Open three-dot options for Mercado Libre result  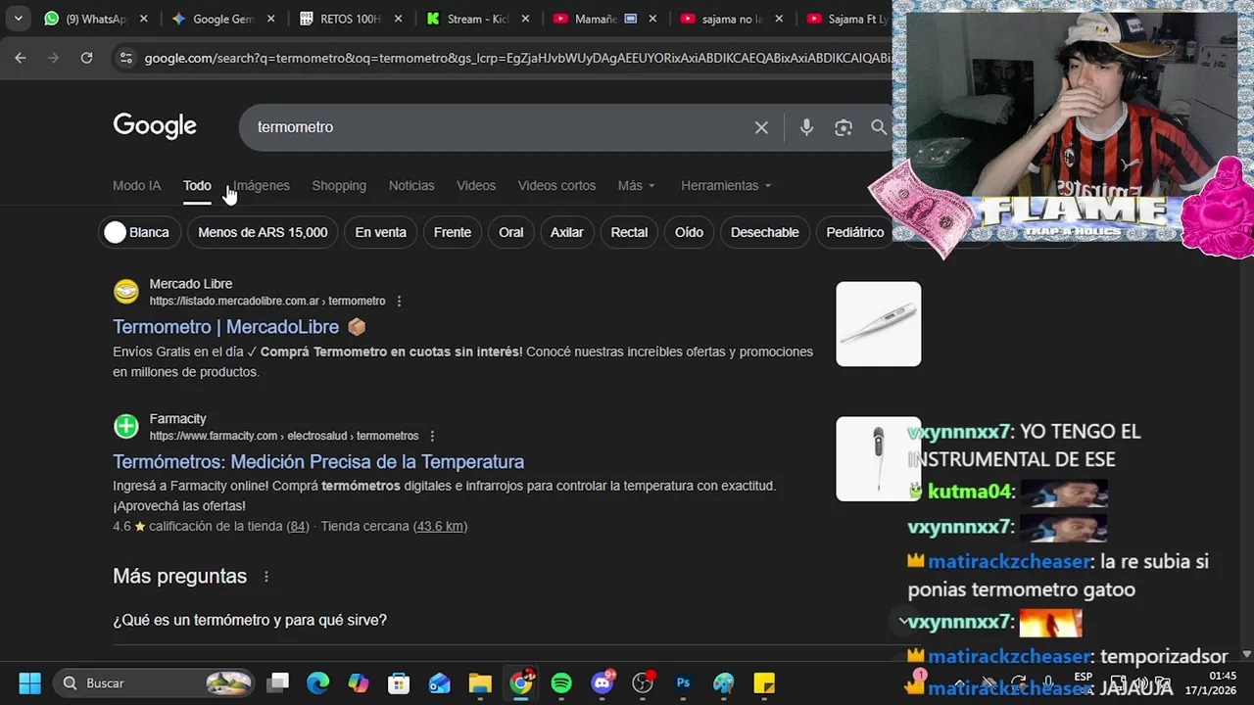point(399,302)
